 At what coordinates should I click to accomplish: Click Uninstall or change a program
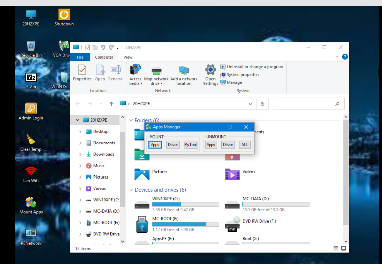click(252, 67)
